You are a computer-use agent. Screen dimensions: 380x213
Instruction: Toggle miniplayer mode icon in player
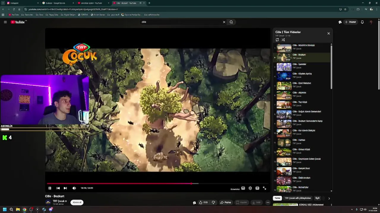[x=243, y=188]
